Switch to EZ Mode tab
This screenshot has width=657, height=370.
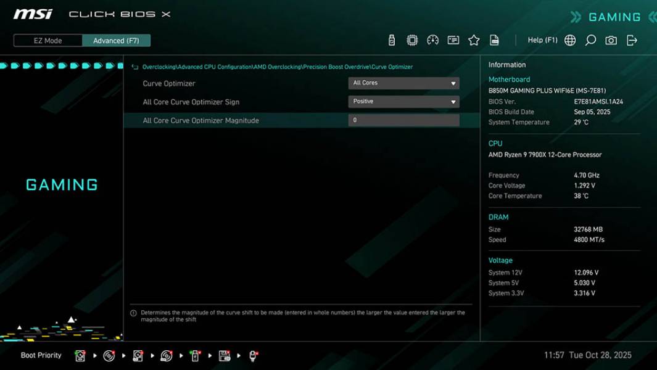(47, 40)
